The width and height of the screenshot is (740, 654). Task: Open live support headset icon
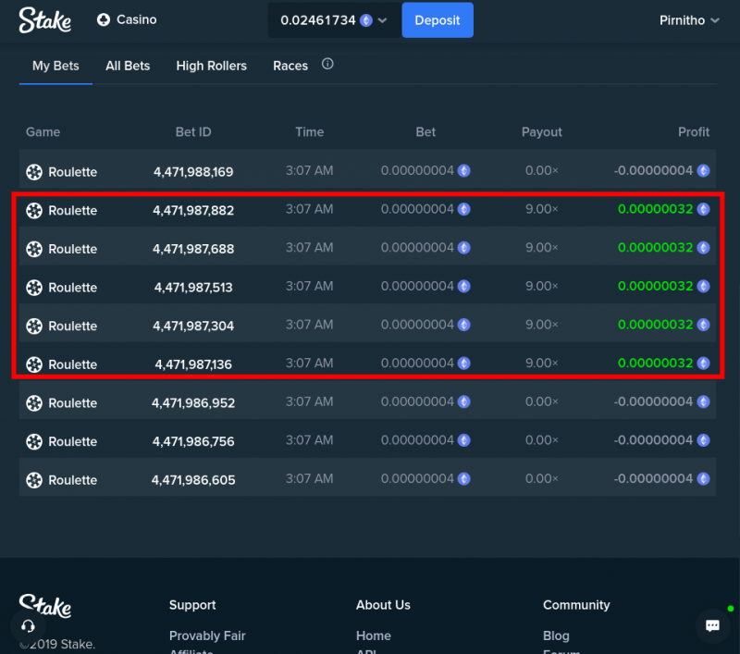28,626
